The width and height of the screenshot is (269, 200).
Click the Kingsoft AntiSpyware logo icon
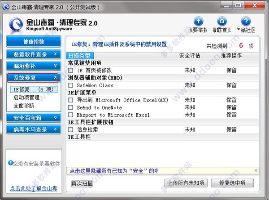pyautogui.click(x=16, y=25)
